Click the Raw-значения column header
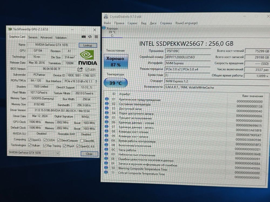 pos(252,96)
